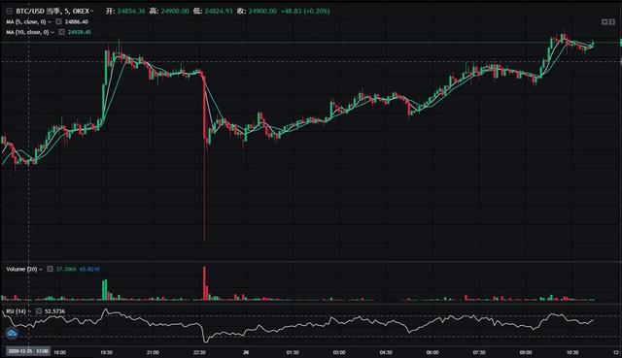The height and width of the screenshot is (358, 622).
Task: Click the 09:00 time axis label
Action: pyautogui.click(x=526, y=352)
